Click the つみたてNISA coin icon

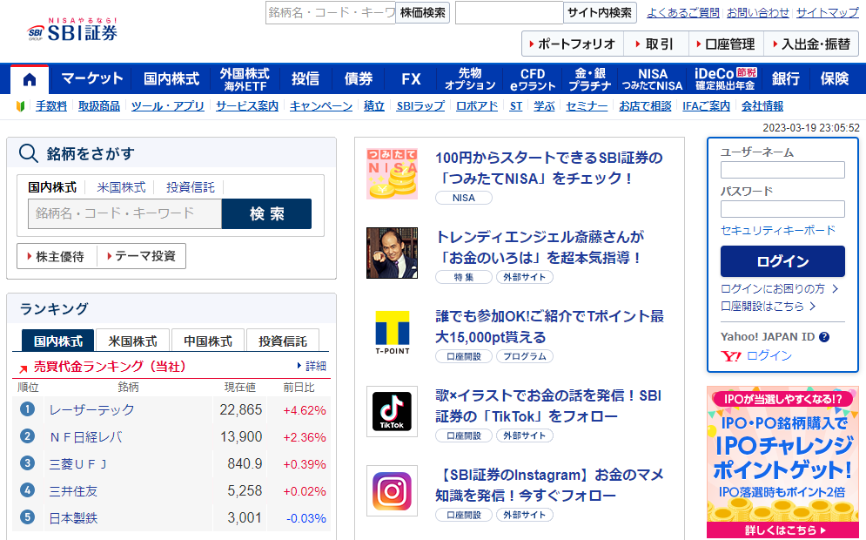pyautogui.click(x=392, y=173)
